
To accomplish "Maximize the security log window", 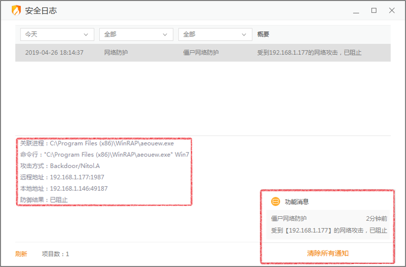I will (374, 11).
